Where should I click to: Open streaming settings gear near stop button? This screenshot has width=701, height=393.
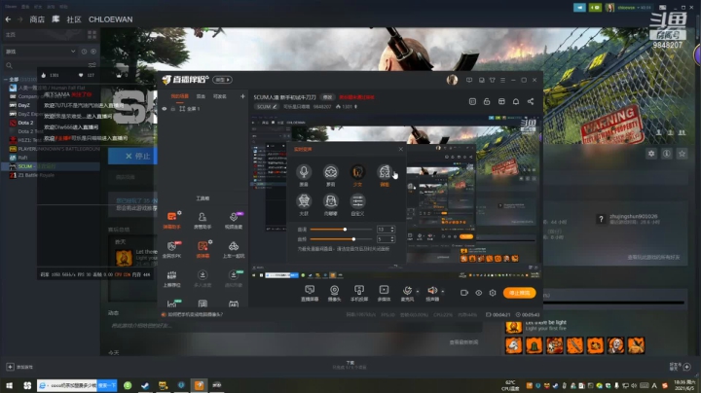pos(493,293)
